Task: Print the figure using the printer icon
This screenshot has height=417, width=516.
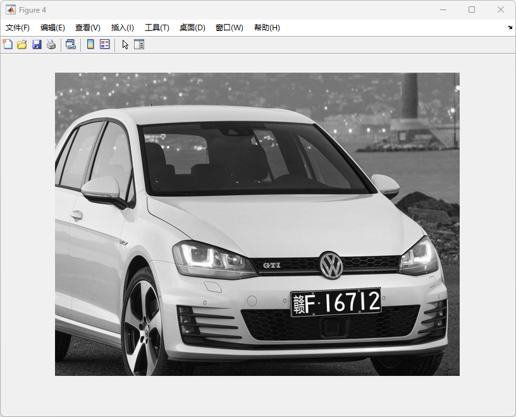Action: pyautogui.click(x=51, y=44)
